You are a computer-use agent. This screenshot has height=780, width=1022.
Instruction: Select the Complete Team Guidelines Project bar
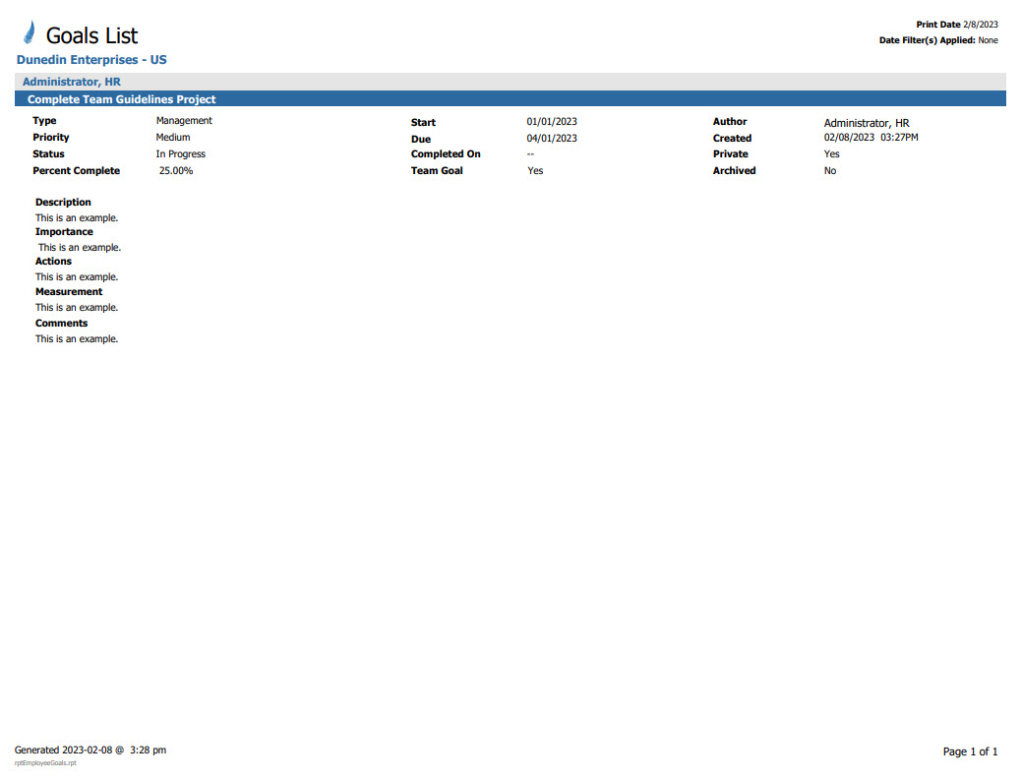coord(121,99)
